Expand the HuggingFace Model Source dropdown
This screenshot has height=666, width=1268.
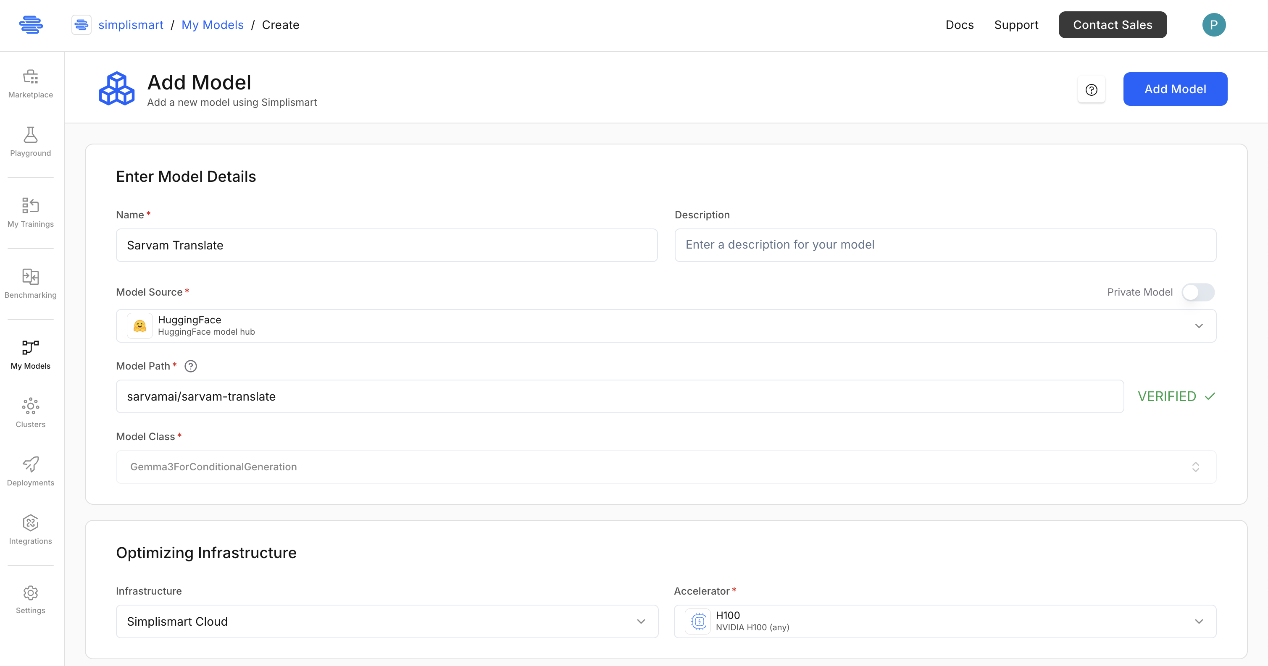coord(666,325)
